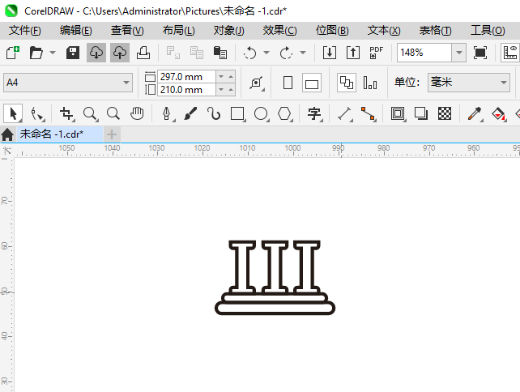Select the Shape node tool
The width and height of the screenshot is (520, 392).
(36, 113)
